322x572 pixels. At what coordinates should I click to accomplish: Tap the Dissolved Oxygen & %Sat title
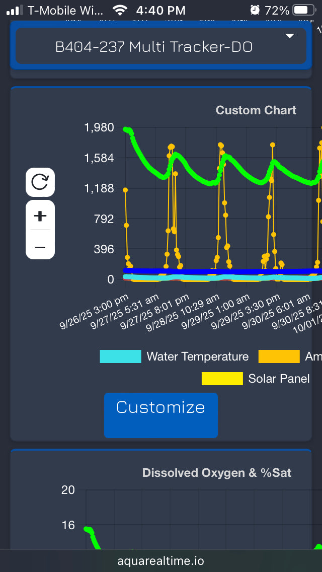[x=217, y=473]
